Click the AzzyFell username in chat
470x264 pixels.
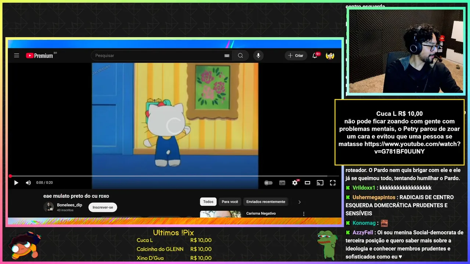point(363,232)
